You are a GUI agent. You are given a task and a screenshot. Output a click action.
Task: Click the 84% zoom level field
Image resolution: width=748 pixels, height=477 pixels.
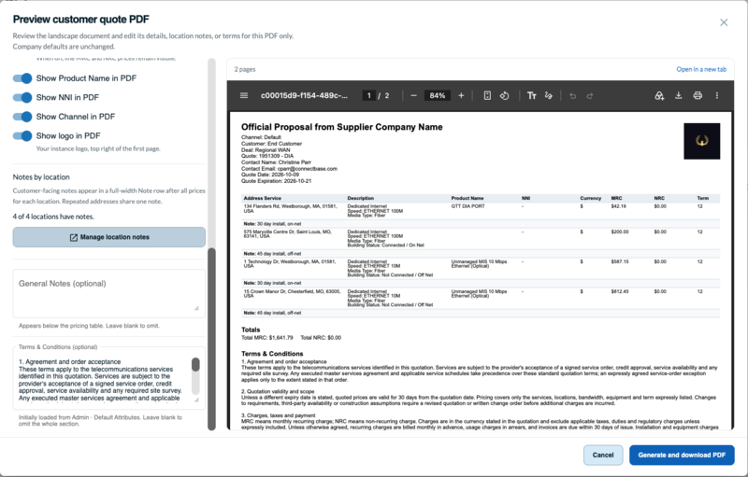coord(437,96)
